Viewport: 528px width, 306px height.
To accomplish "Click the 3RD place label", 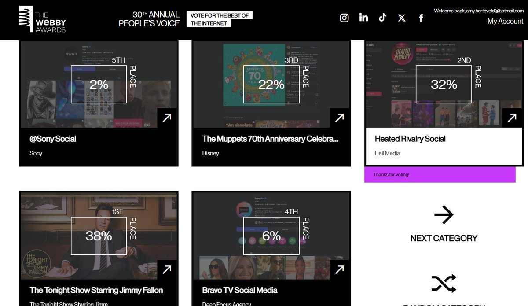I will [291, 60].
